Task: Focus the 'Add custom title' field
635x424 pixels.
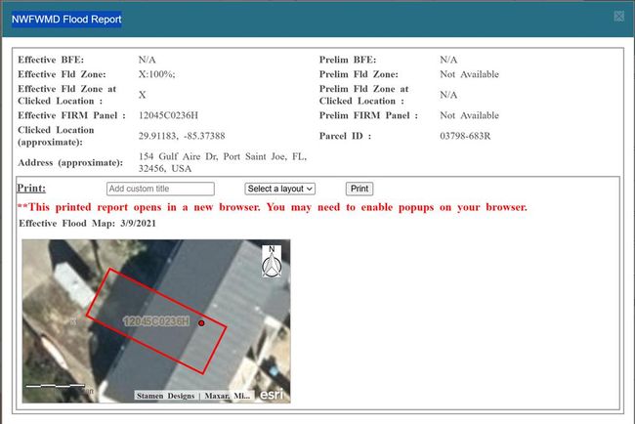Action: tap(160, 189)
